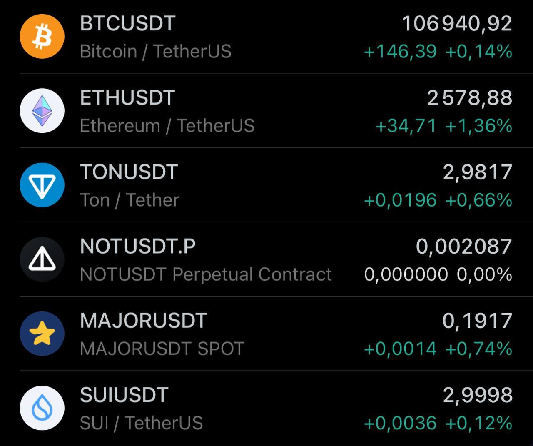Image resolution: width=533 pixels, height=446 pixels.
Task: Tap the TON change +0,66%
Action: click(x=479, y=200)
